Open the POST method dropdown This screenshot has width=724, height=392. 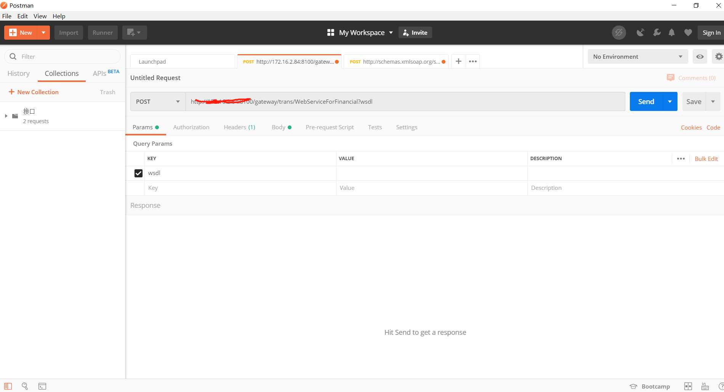point(158,101)
